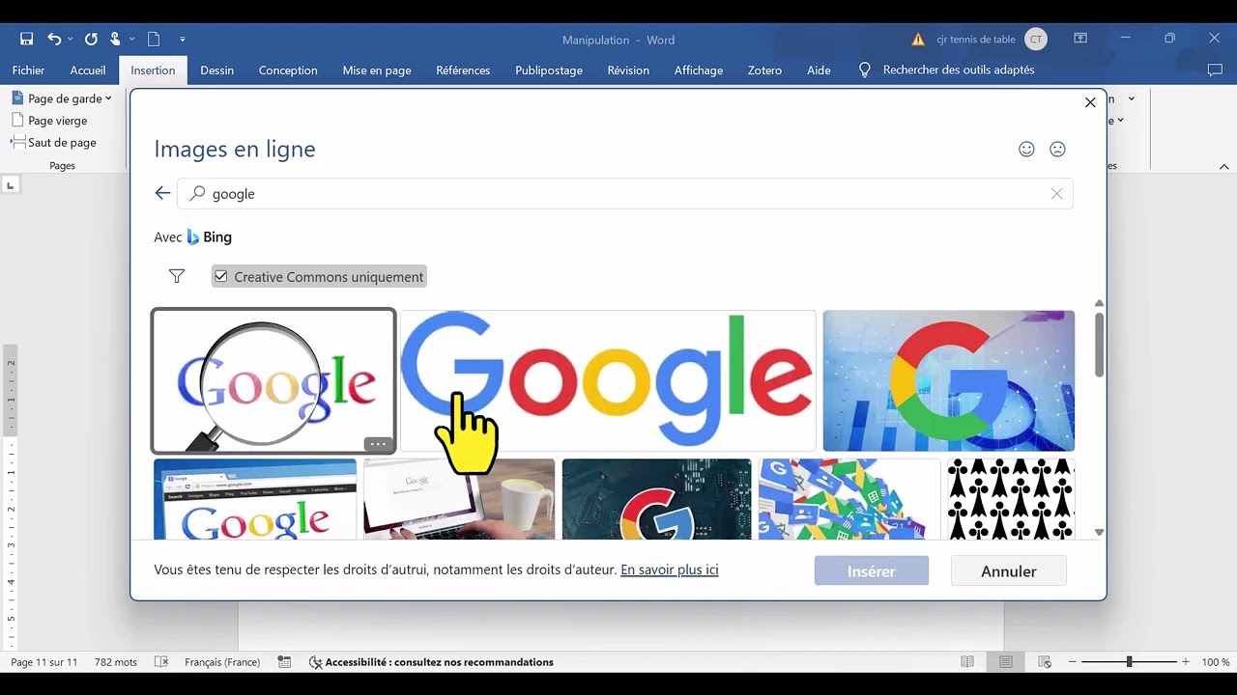Open Customize Quick Access Toolbar dropdown
1237x695 pixels.
[x=183, y=40]
